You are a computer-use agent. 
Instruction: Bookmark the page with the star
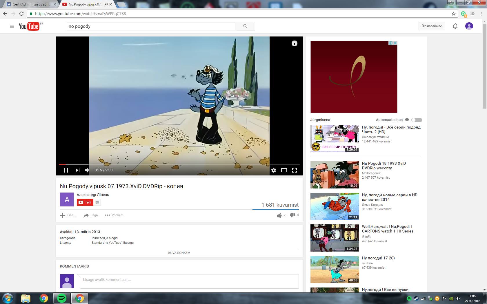pos(454,14)
